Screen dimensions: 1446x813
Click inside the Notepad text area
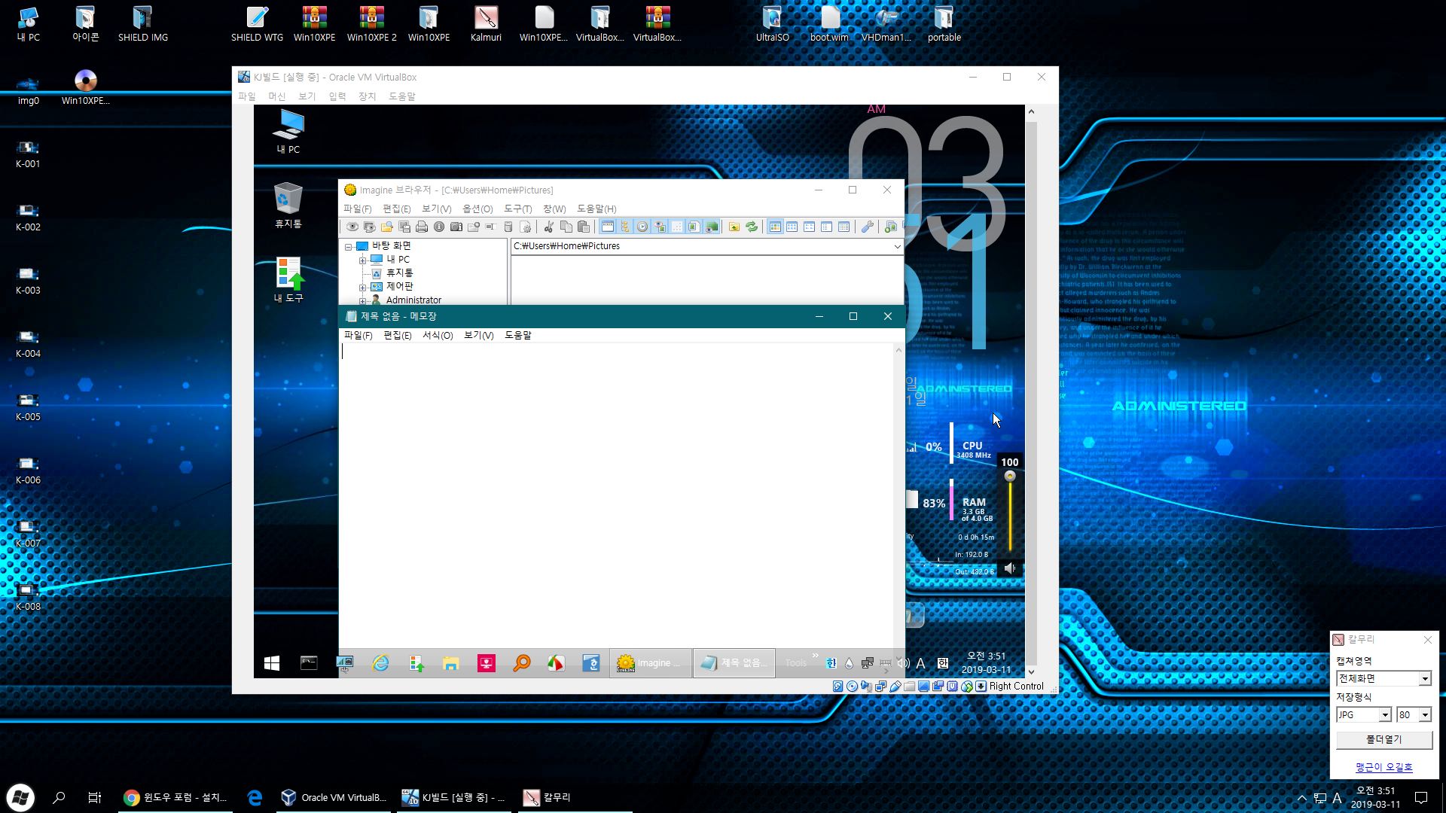tap(616, 497)
